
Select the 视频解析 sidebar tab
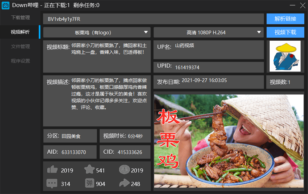pos(20,32)
